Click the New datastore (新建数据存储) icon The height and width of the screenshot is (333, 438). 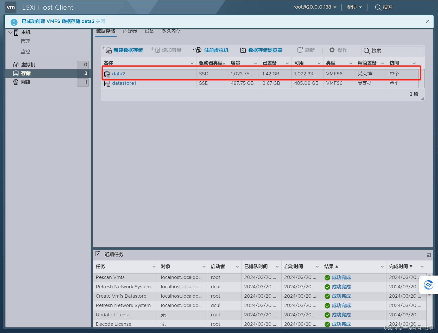107,50
